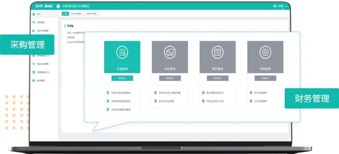The image size is (339, 154).
Task: Click the 系统管理 gear icon
Action: [x=265, y=52]
